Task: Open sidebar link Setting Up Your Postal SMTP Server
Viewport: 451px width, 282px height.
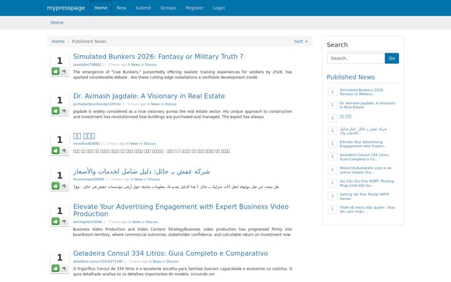Action: (x=365, y=196)
